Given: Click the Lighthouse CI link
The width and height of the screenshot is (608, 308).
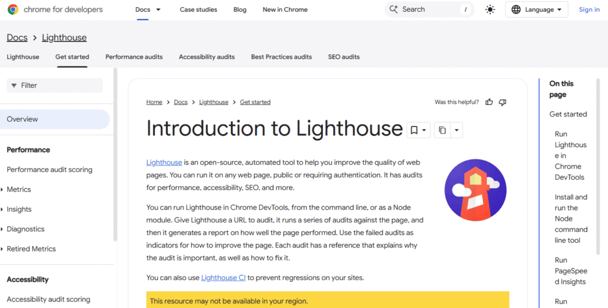Looking at the screenshot, I should tap(223, 278).
